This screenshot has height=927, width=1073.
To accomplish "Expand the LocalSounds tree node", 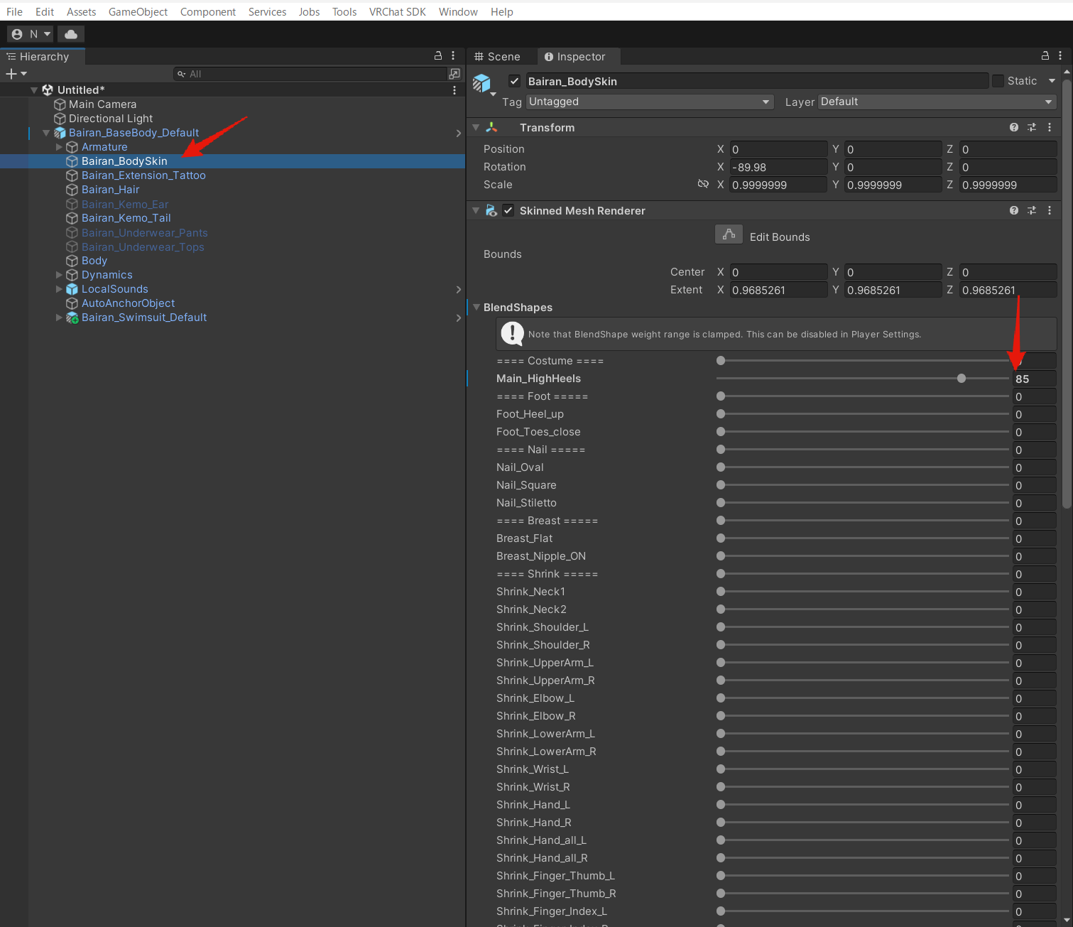I will point(59,289).
